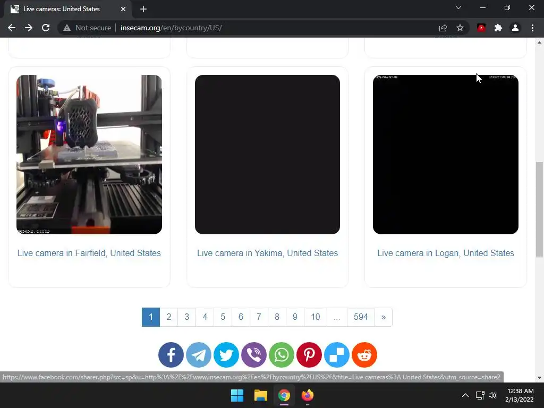The image size is (544, 408).
Task: Open the Logan black camera thumbnail
Action: 446,155
